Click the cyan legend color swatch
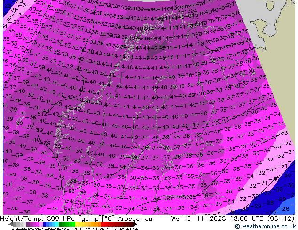This screenshot has width=298, height=230. tap(57, 224)
